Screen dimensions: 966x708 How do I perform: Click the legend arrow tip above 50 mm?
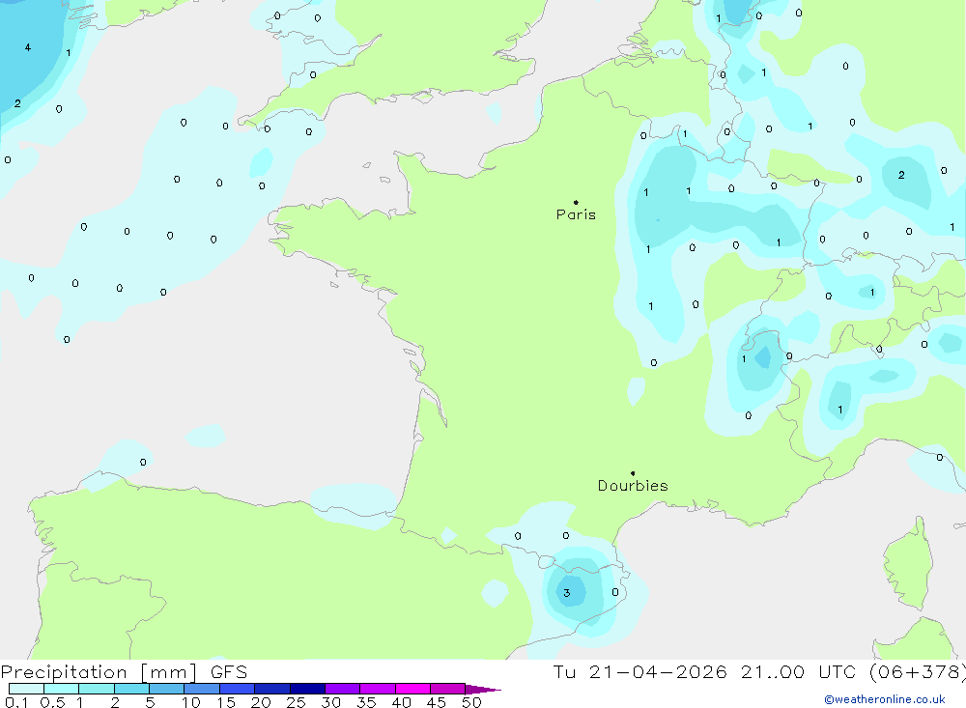point(483,690)
